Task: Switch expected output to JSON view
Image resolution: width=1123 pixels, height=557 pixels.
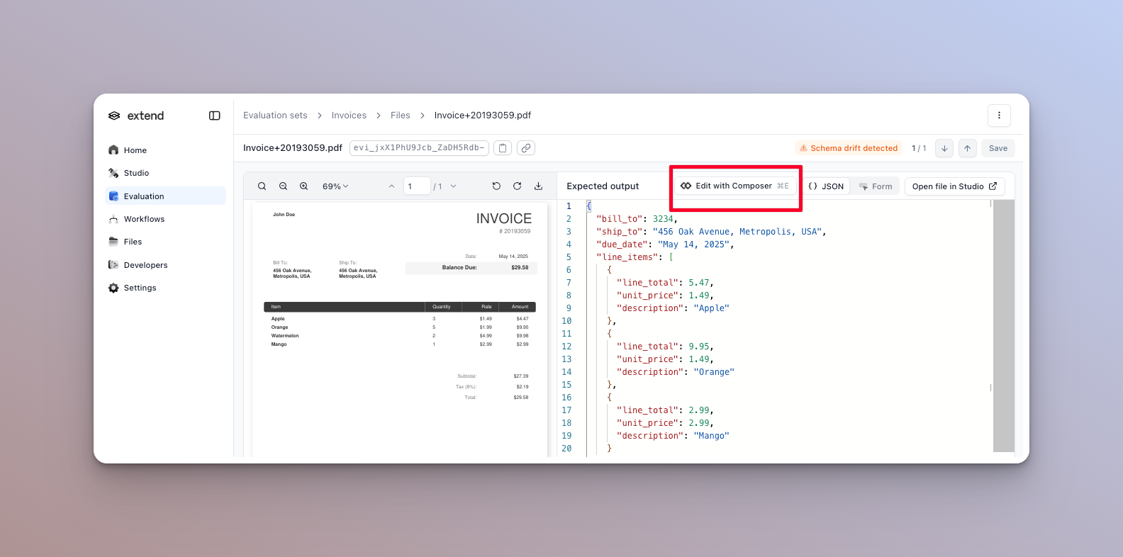Action: point(826,186)
